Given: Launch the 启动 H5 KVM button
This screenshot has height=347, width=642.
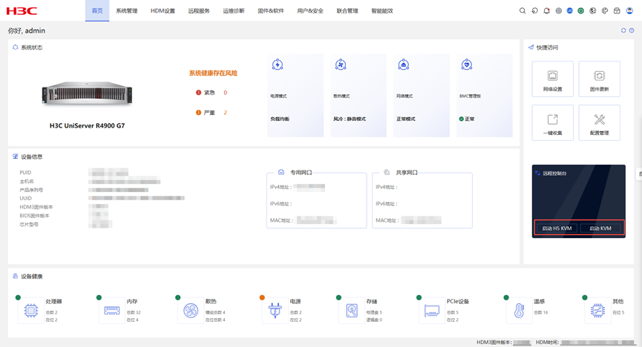Looking at the screenshot, I should pos(557,228).
